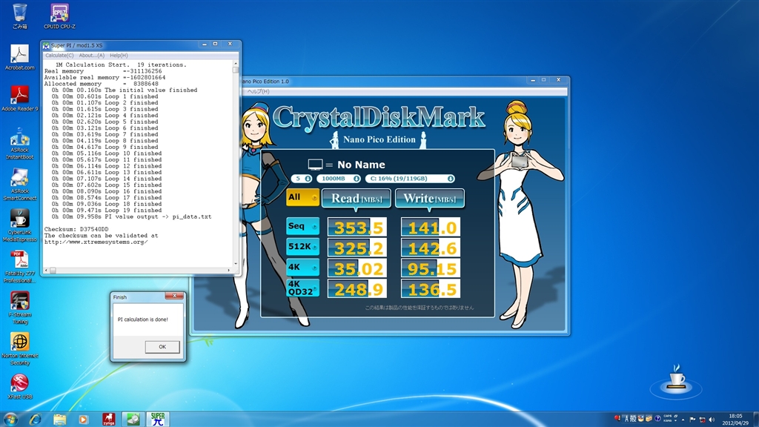Click the network tray icon
This screenshot has width=759, height=427.
pos(703,420)
